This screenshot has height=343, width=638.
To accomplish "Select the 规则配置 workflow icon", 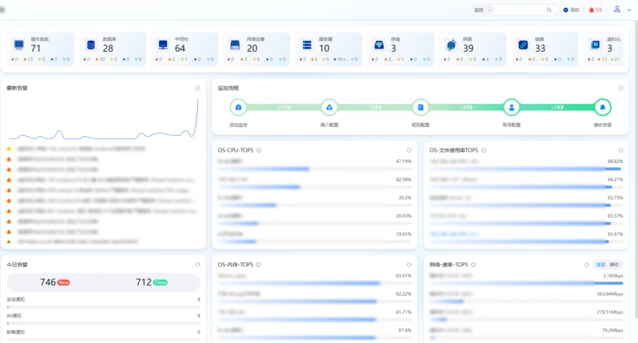I will (420, 107).
